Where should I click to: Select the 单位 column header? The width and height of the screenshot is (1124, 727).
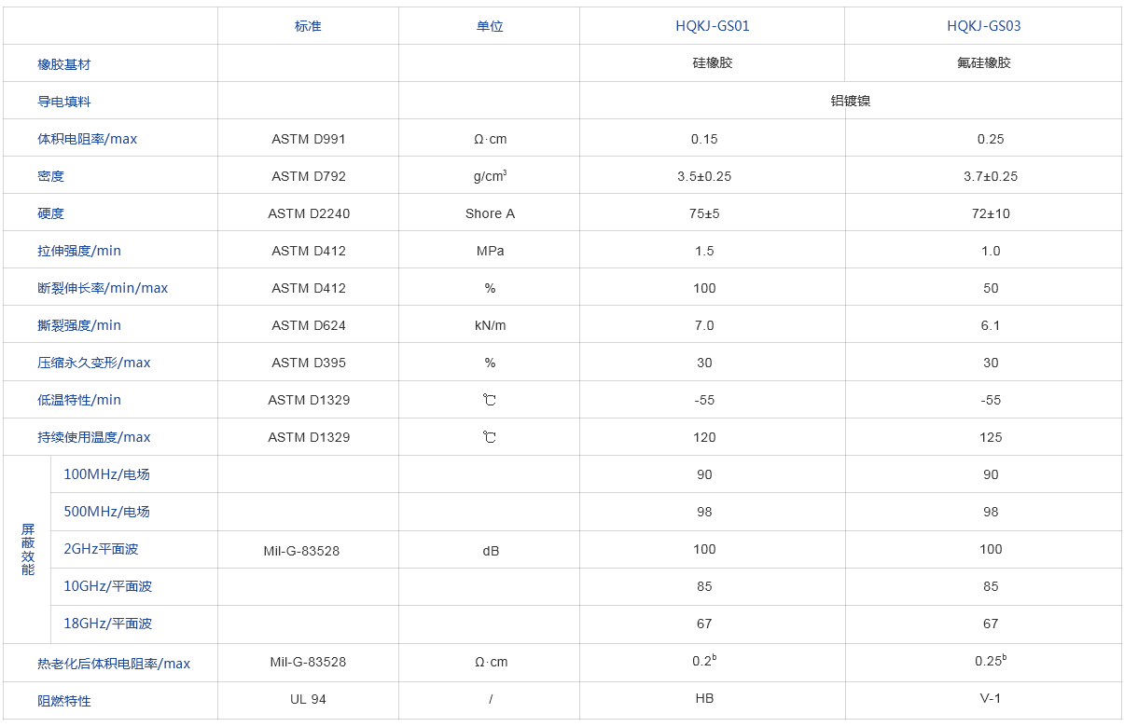pyautogui.click(x=490, y=26)
